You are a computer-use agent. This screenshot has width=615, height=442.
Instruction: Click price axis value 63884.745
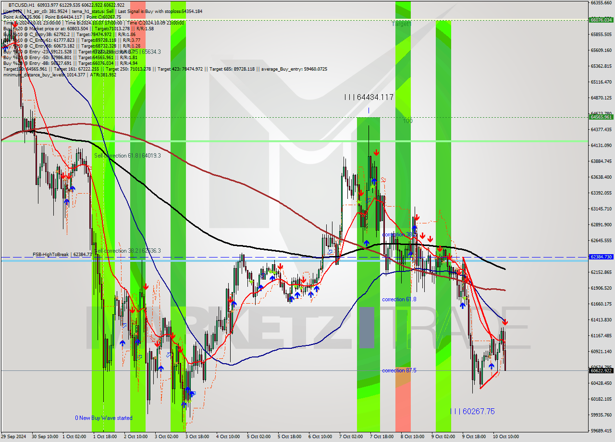[601, 161]
